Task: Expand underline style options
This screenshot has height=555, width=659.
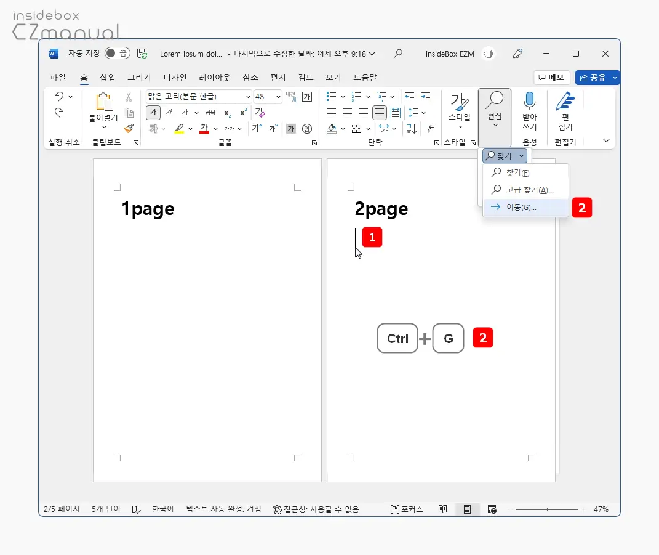Action: [x=196, y=113]
